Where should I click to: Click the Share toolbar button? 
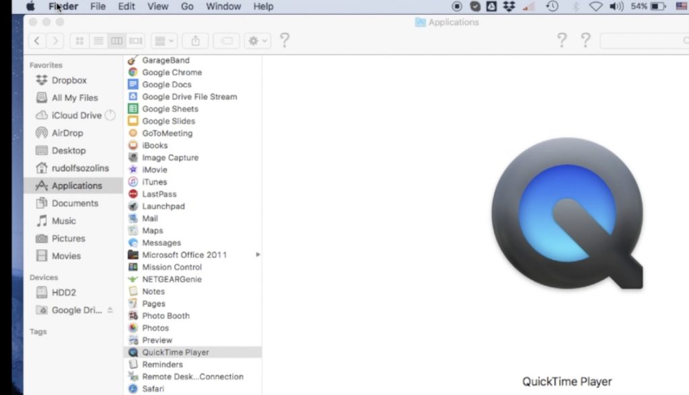[x=196, y=41]
